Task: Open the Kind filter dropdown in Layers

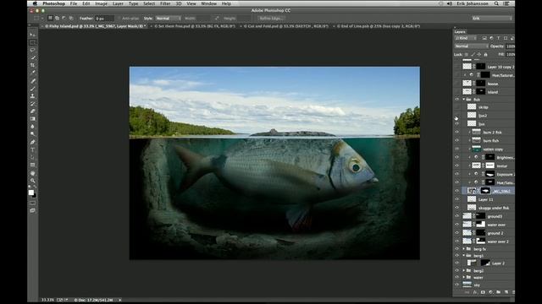Action: pos(466,38)
